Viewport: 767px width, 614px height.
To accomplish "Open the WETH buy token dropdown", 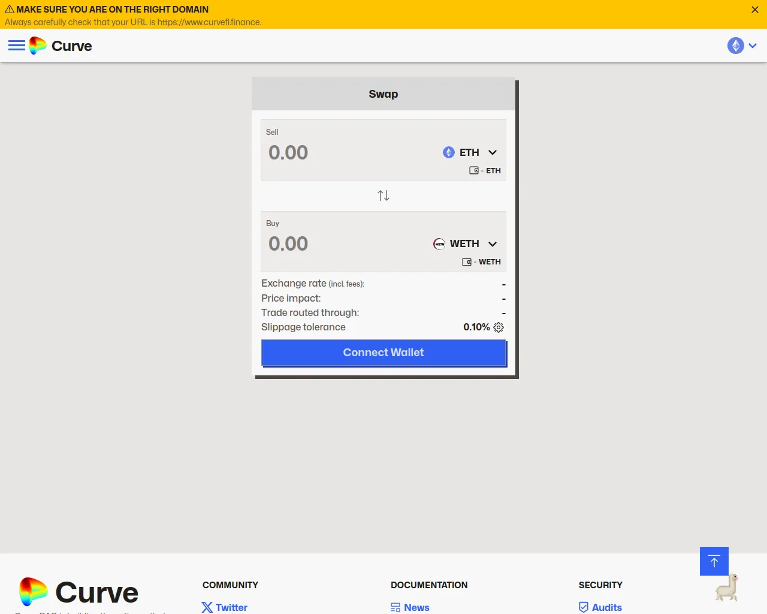I will tap(466, 243).
